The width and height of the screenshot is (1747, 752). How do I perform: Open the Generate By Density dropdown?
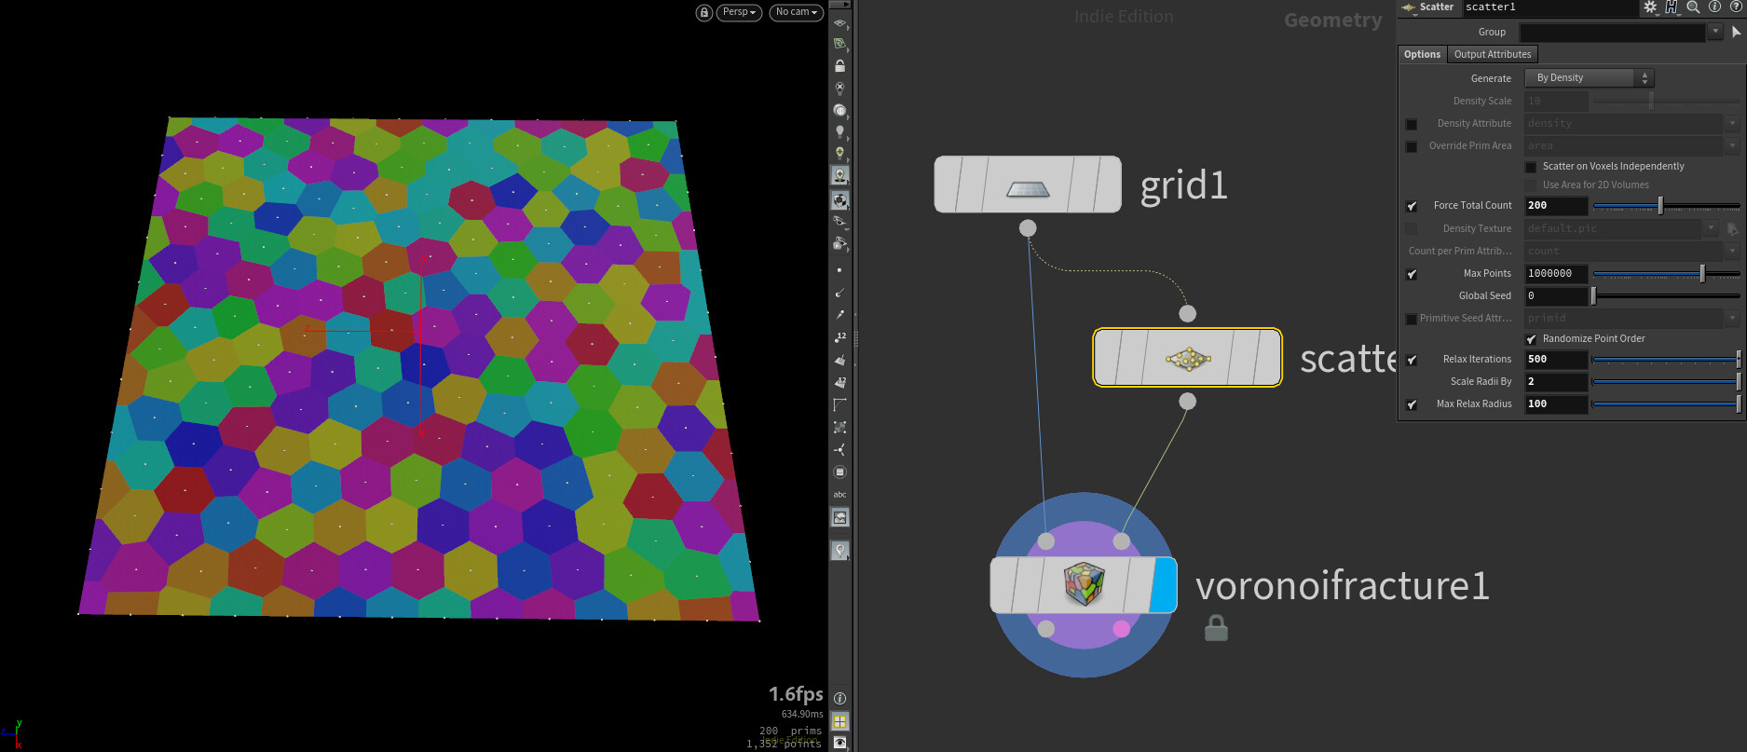click(1590, 78)
